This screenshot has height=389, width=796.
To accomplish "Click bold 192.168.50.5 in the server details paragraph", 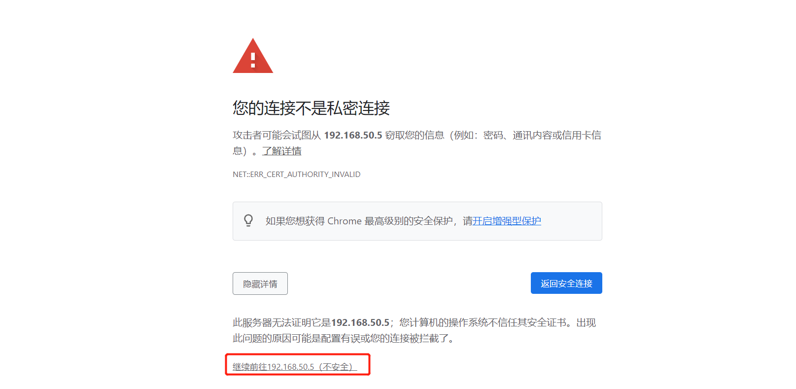I will click(360, 322).
